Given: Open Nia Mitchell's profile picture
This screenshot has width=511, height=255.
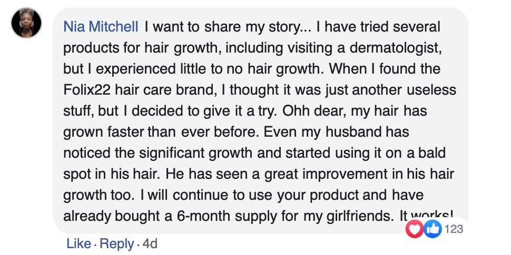Looking at the screenshot, I should (x=26, y=24).
